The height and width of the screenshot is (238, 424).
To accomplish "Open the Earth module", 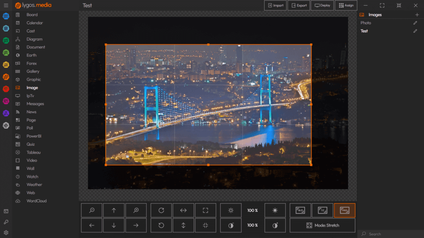I will (31, 55).
